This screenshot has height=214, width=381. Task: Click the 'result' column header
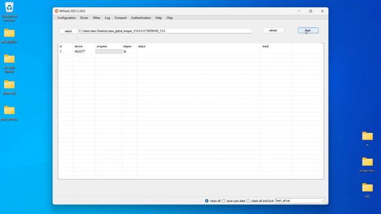coord(266,46)
